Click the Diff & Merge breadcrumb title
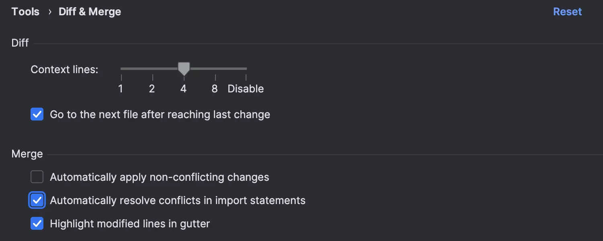 [x=90, y=12]
